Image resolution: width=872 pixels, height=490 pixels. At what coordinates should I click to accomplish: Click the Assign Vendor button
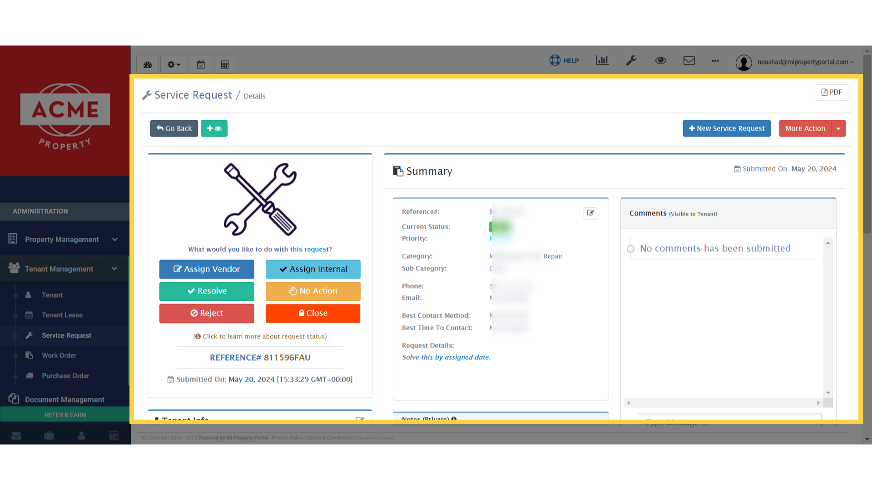tap(207, 269)
